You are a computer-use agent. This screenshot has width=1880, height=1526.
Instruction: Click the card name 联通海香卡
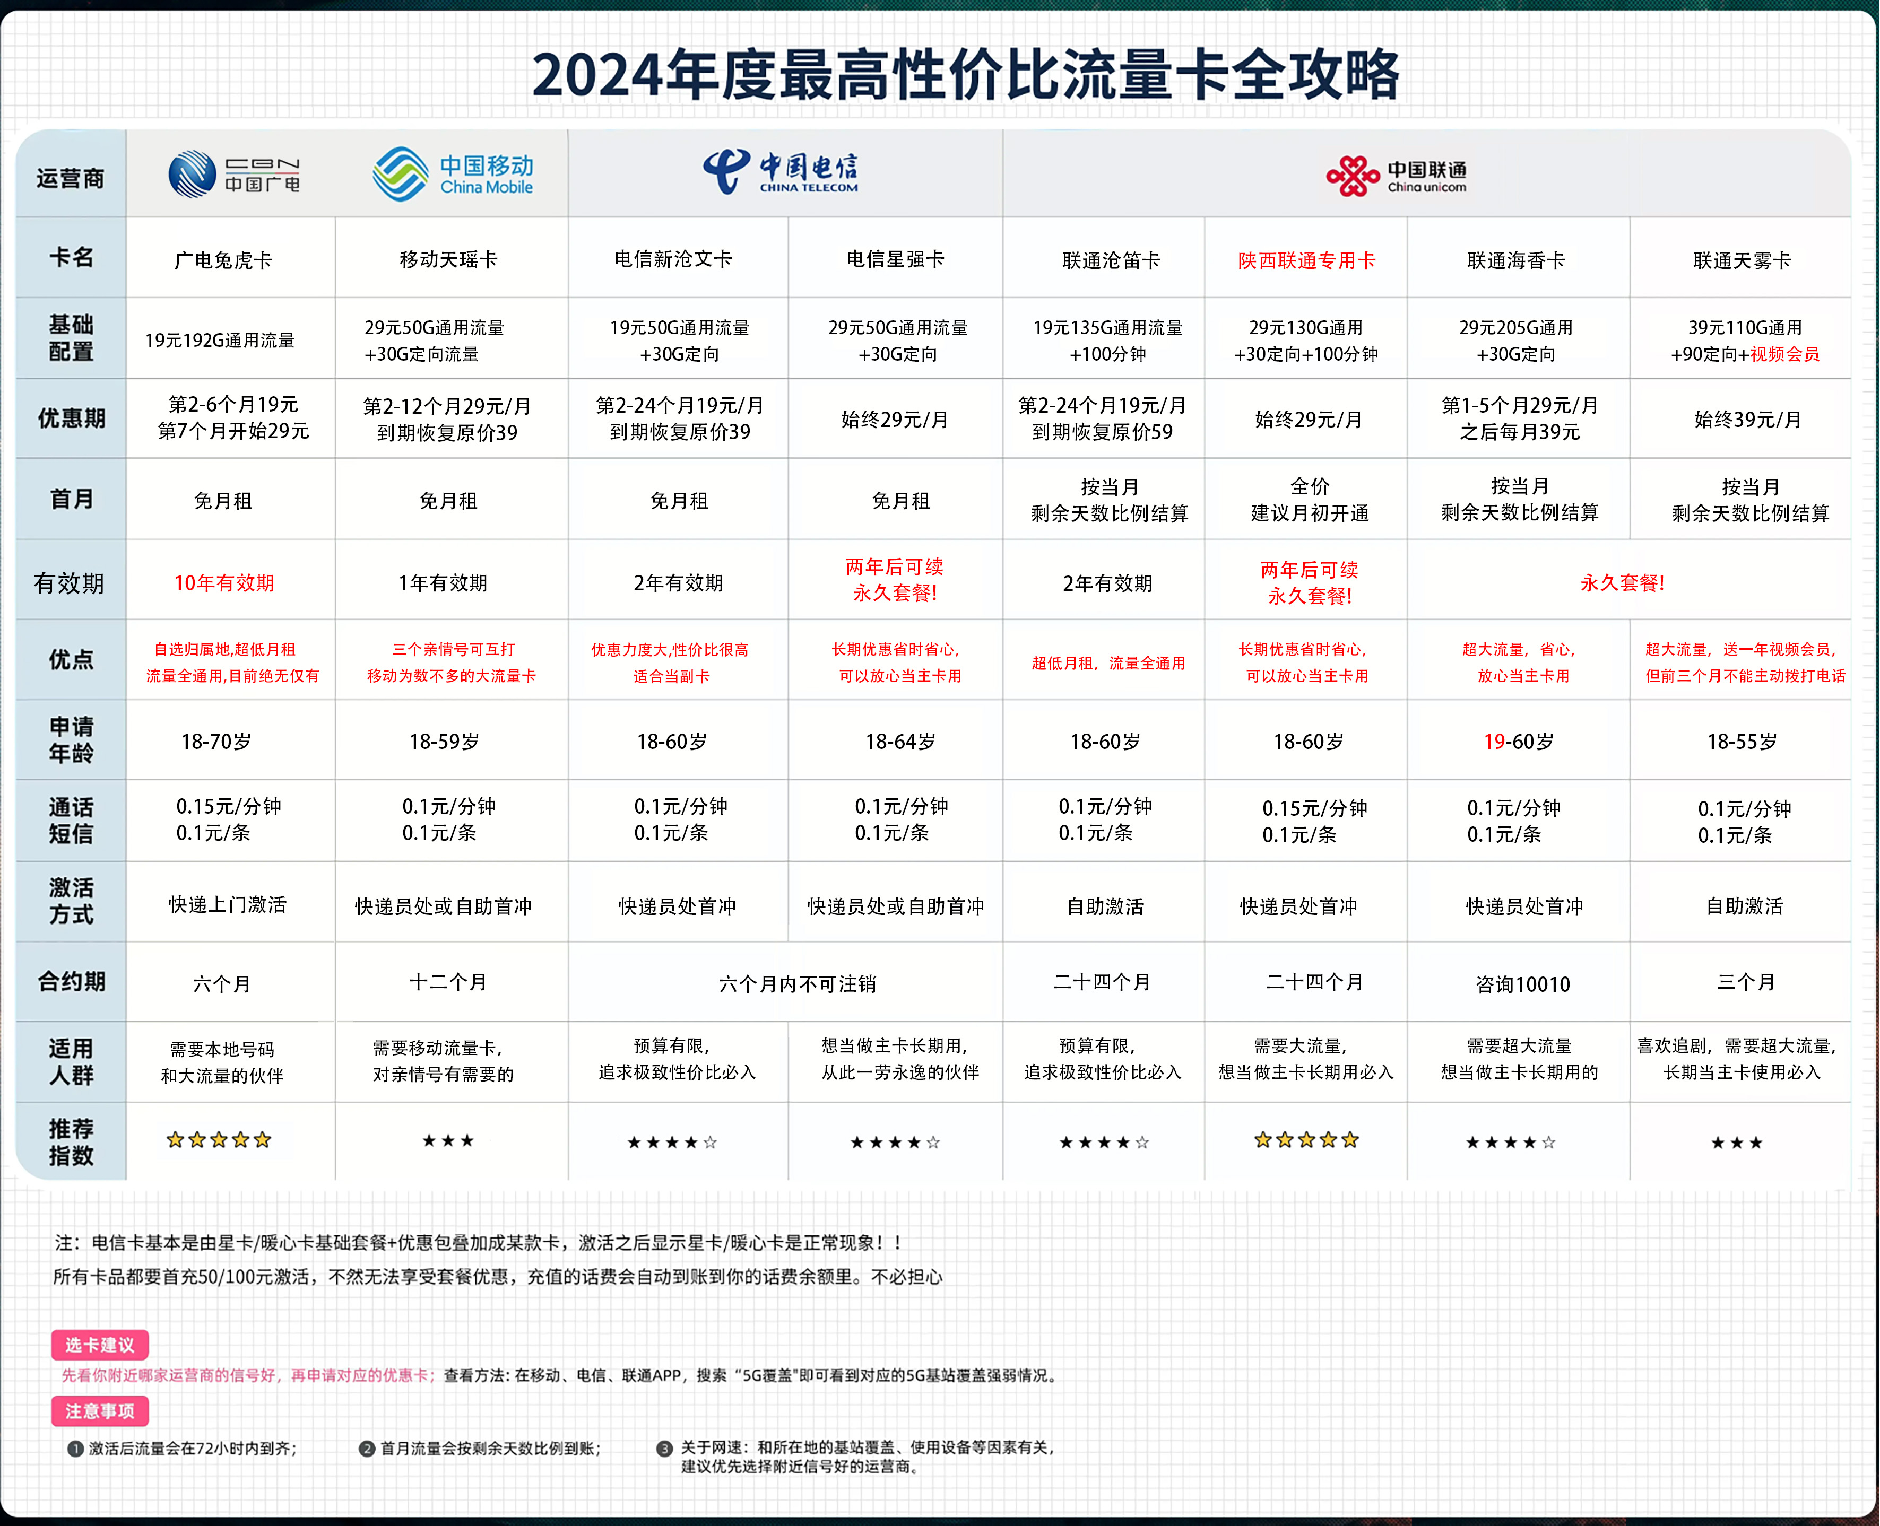(x=1516, y=260)
